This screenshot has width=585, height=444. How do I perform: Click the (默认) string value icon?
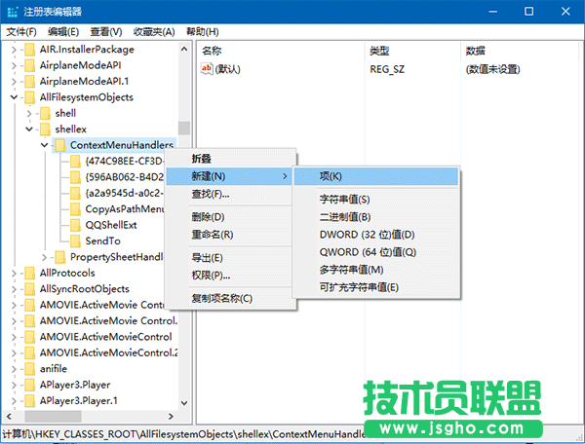207,69
